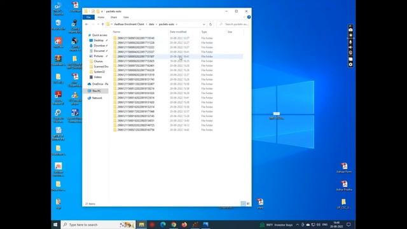The width and height of the screenshot is (407, 229).
Task: Click OneDrive cloud icon in system tray
Action: (308, 225)
